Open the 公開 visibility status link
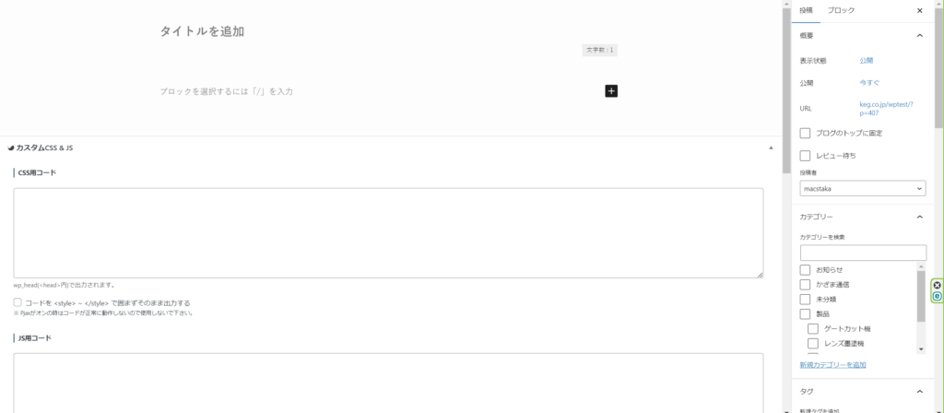Image resolution: width=944 pixels, height=413 pixels. coord(867,60)
